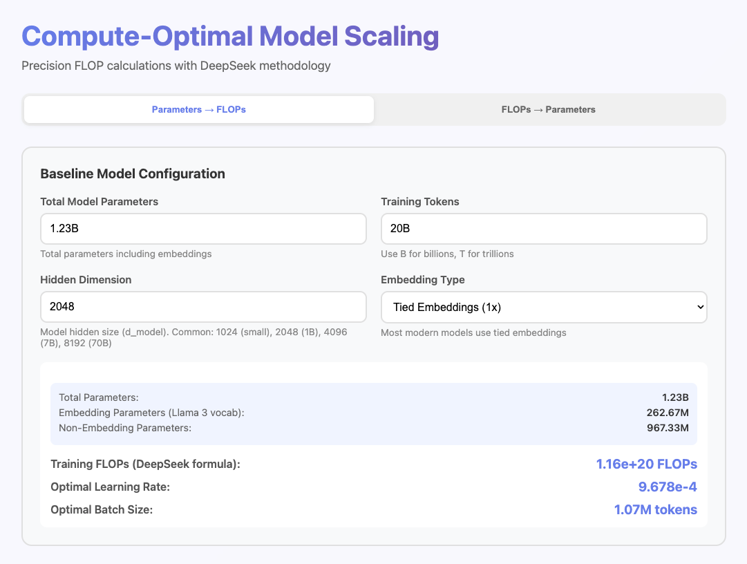Click the Baseline Model Configuration heading
Image resolution: width=747 pixels, height=564 pixels.
133,173
